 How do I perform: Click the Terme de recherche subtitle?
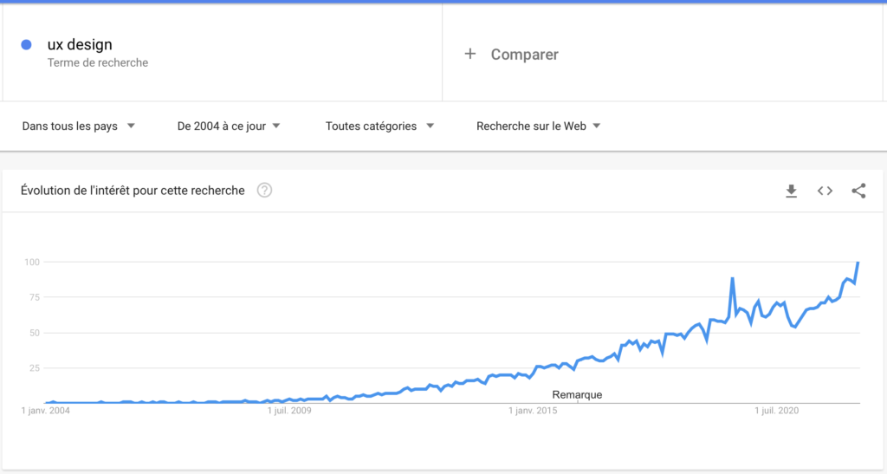98,62
